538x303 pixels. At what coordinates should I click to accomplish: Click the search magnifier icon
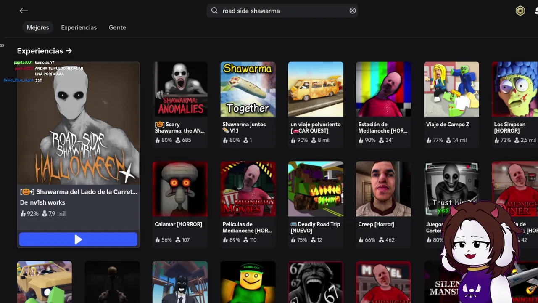click(x=214, y=11)
